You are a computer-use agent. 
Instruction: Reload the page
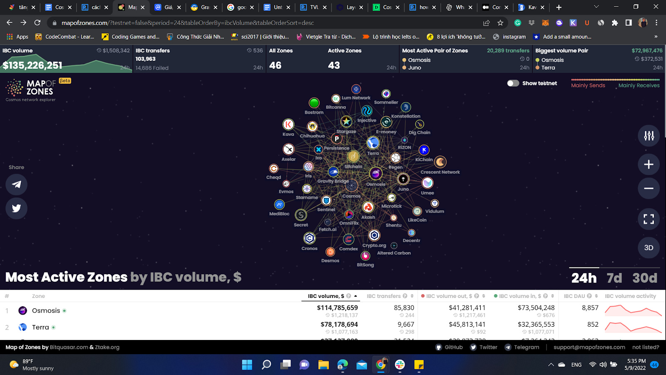pos(37,23)
